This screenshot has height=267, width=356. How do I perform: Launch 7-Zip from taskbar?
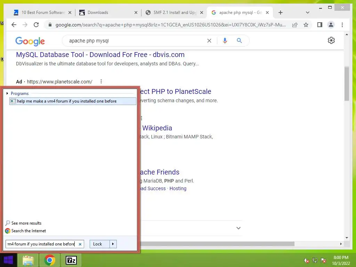pos(71,260)
